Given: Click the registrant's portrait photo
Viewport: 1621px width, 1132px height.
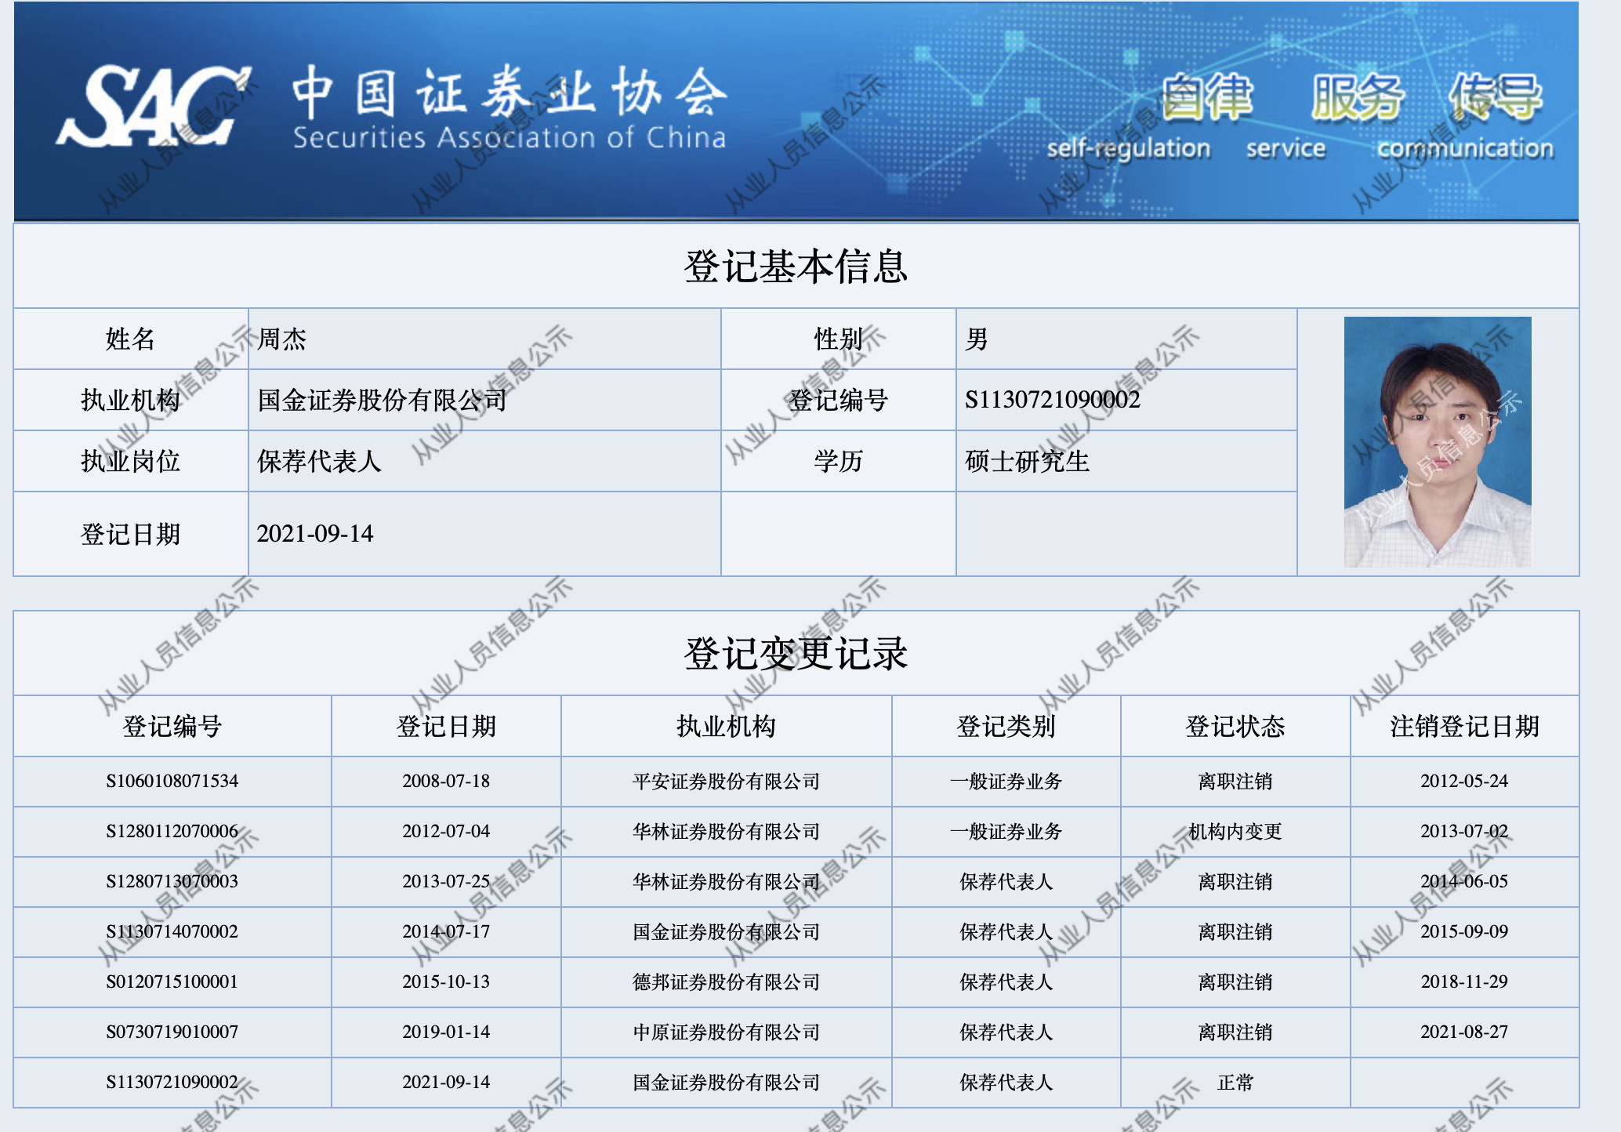Looking at the screenshot, I should pos(1437,441).
